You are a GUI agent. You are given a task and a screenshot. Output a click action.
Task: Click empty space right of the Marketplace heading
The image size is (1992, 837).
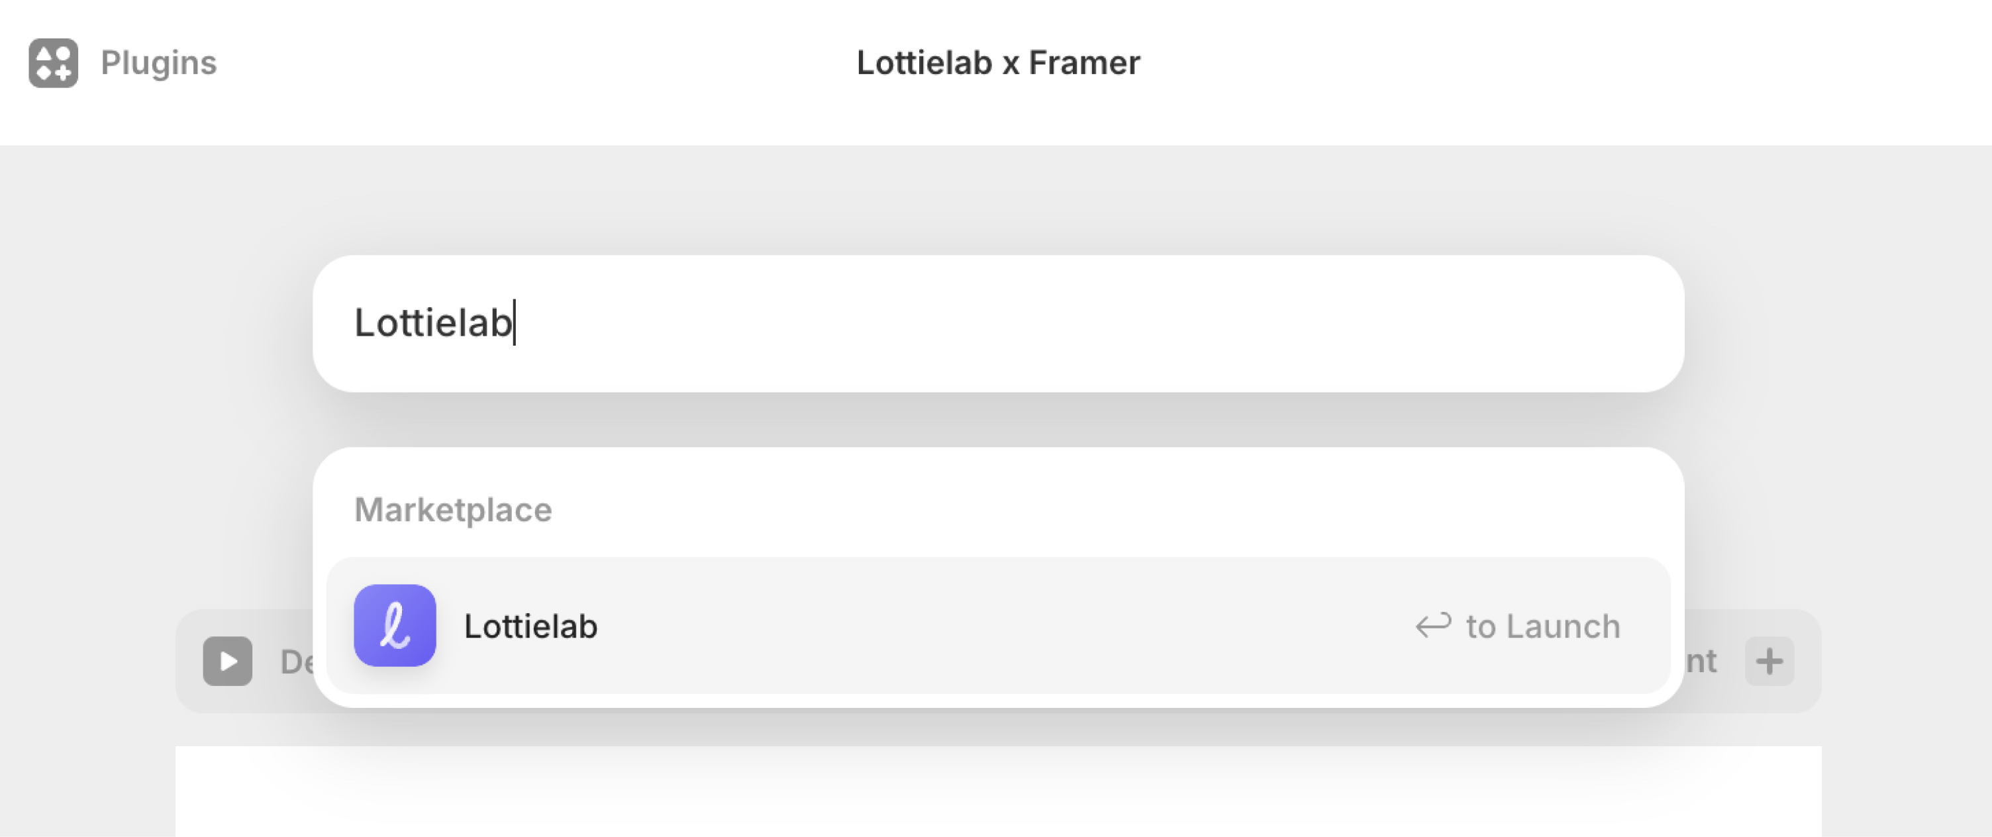click(x=1083, y=510)
